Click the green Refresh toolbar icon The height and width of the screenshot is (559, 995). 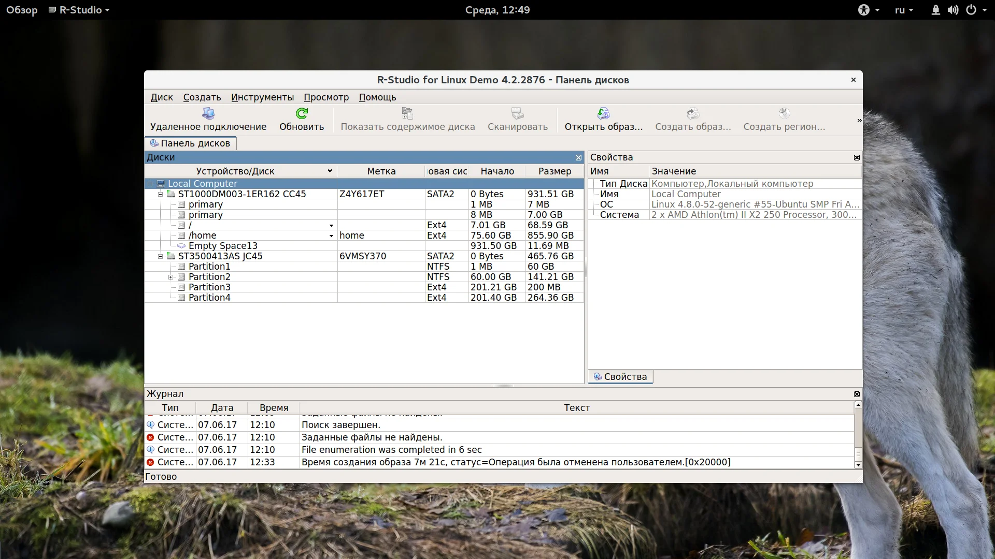(x=302, y=113)
